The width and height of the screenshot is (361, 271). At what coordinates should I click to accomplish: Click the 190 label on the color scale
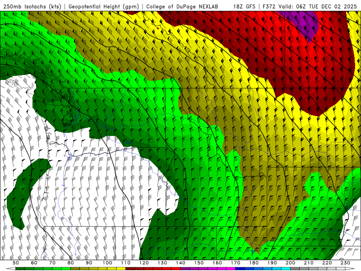(x=272, y=263)
